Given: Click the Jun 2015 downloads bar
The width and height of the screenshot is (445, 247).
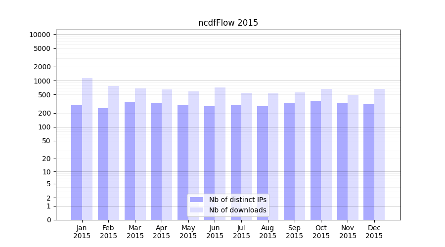Looking at the screenshot, I should coord(220,153).
